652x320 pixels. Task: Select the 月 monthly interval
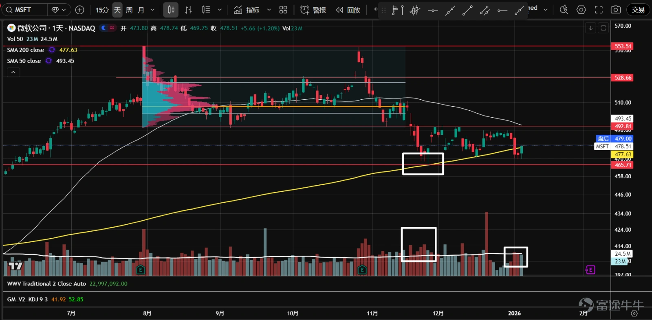click(141, 10)
